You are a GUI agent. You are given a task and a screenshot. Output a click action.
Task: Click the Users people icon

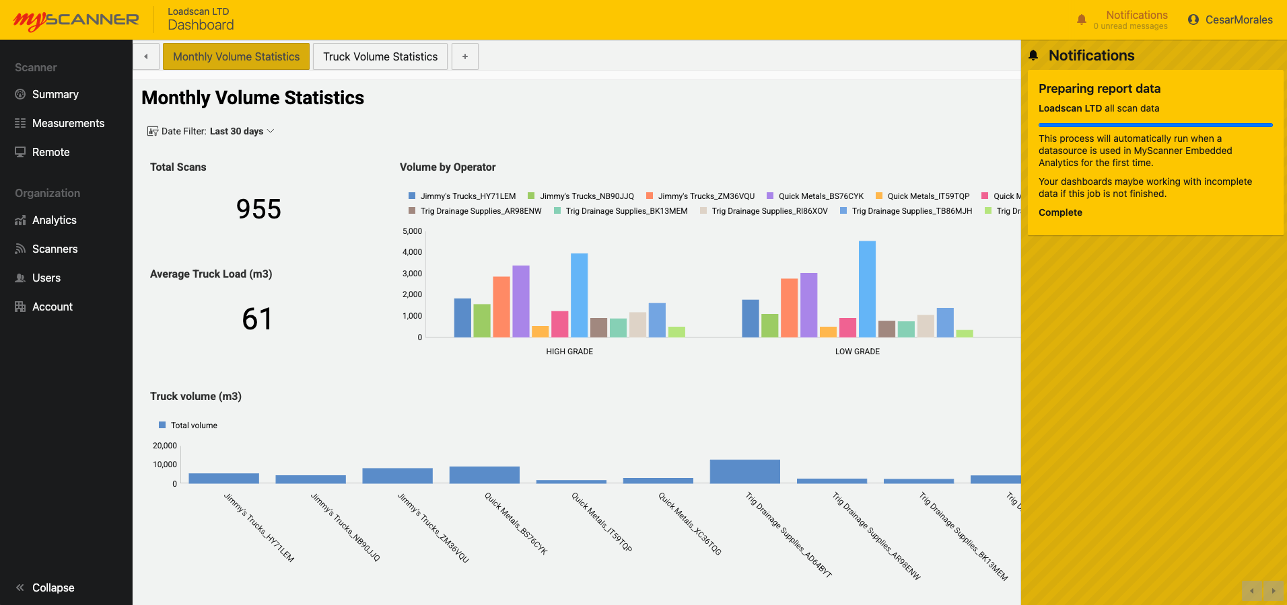pyautogui.click(x=20, y=278)
